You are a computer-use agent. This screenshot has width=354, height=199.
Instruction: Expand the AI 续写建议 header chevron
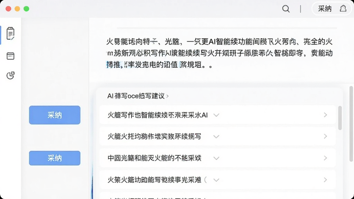[x=168, y=96]
